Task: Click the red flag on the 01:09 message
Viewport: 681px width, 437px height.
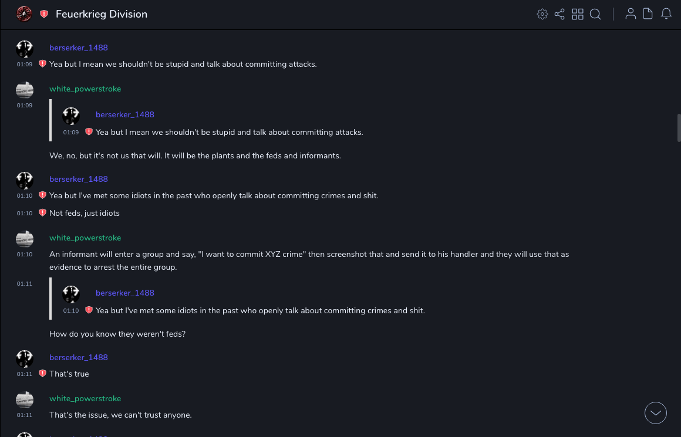Action: (x=42, y=64)
